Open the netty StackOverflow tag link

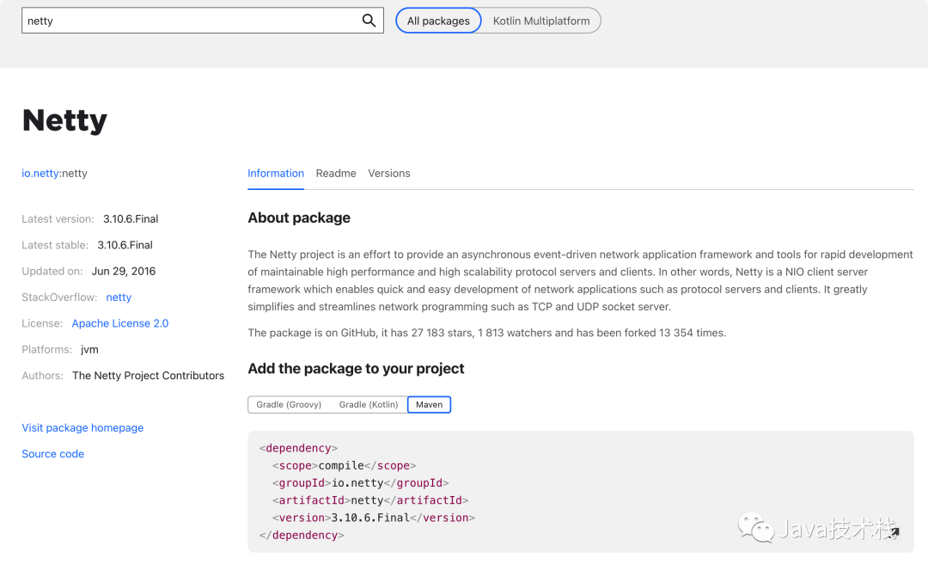click(x=119, y=297)
